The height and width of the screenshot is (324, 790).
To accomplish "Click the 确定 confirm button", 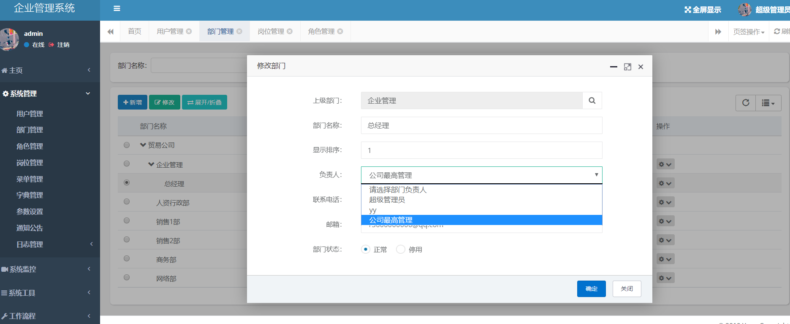I will point(591,289).
